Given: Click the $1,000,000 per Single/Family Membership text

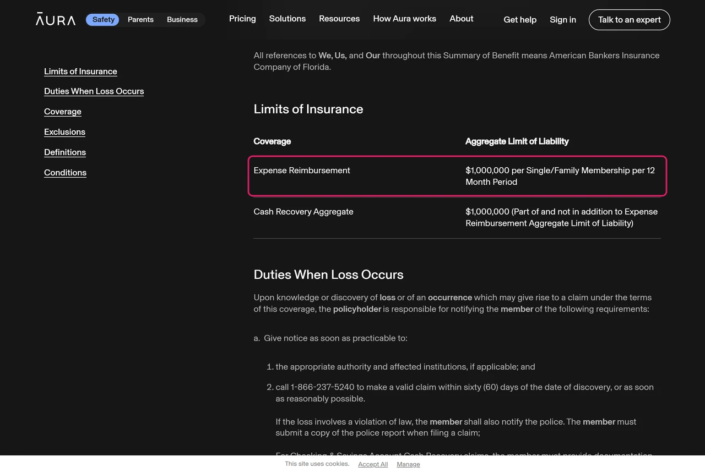Looking at the screenshot, I should point(560,176).
